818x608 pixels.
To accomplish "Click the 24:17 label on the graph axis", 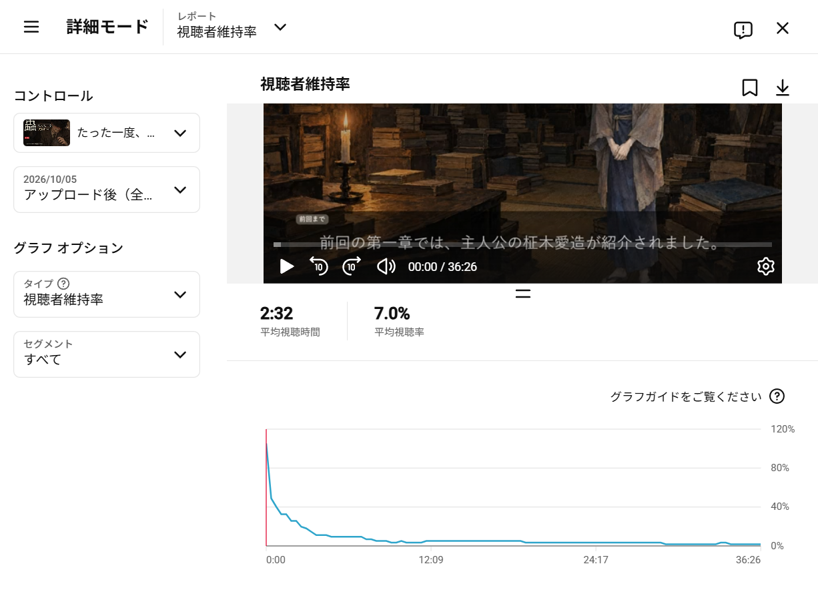I will coord(595,560).
